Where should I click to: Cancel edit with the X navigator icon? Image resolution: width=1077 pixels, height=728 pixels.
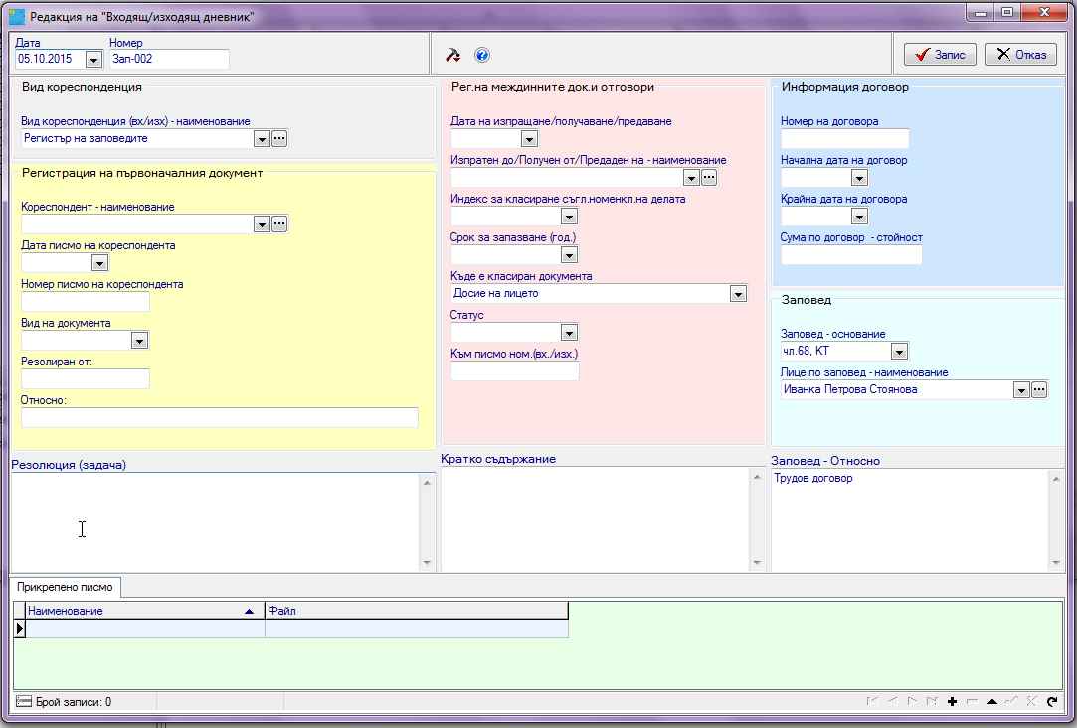1031,701
